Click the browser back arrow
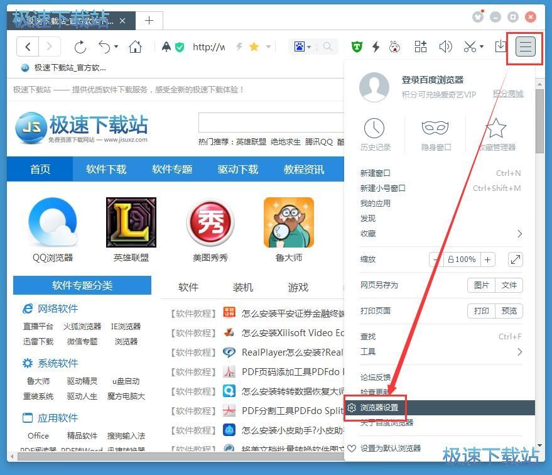Screen dimensions: 552x475 coord(28,46)
